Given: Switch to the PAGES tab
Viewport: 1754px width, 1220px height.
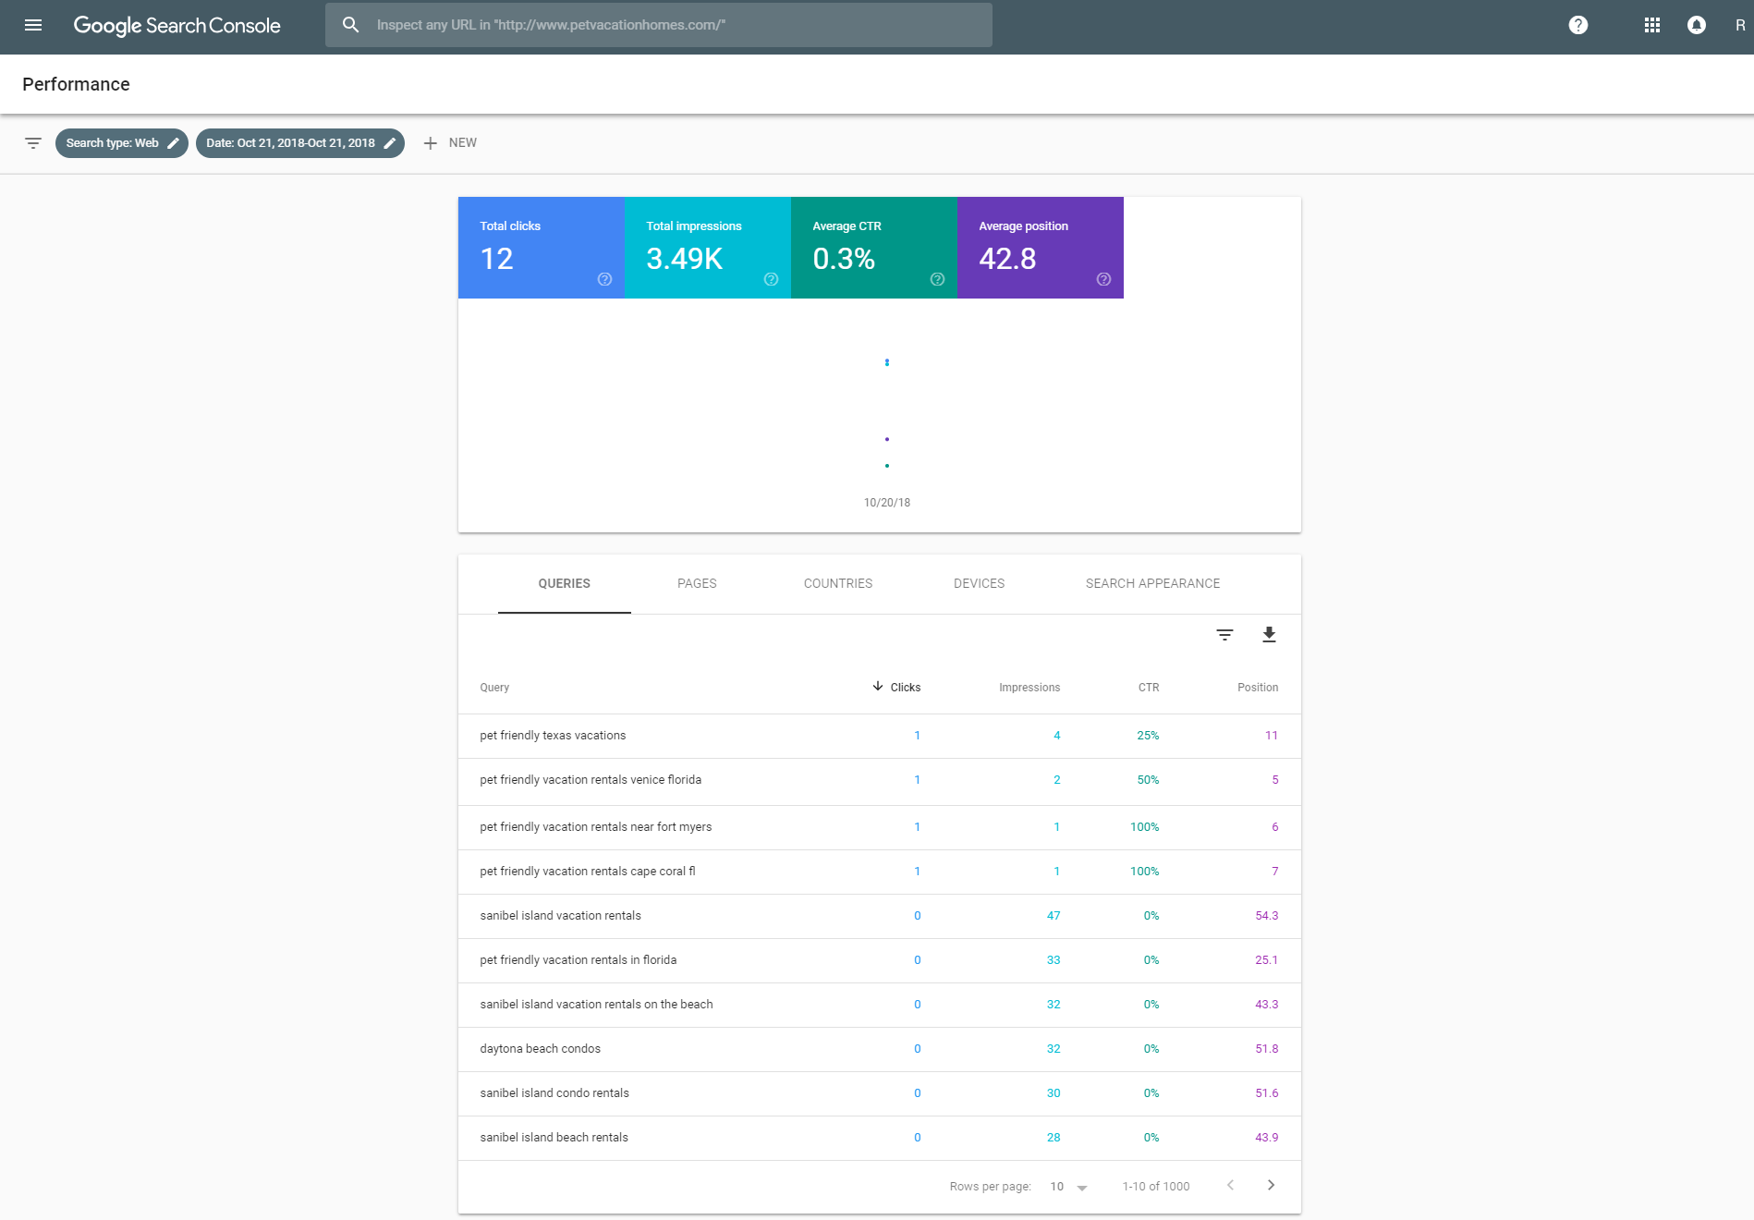Looking at the screenshot, I should coord(697,584).
